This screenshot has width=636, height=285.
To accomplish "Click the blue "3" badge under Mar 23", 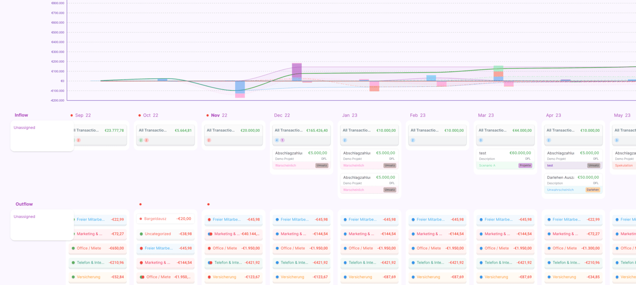I will (481, 140).
